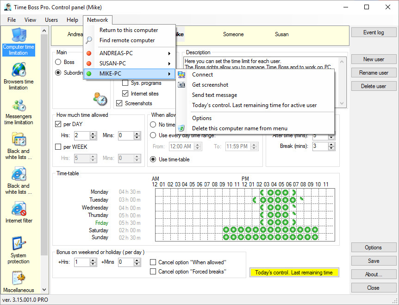
Task: Click the camera icon for Get screenshot
Action: [x=181, y=85]
